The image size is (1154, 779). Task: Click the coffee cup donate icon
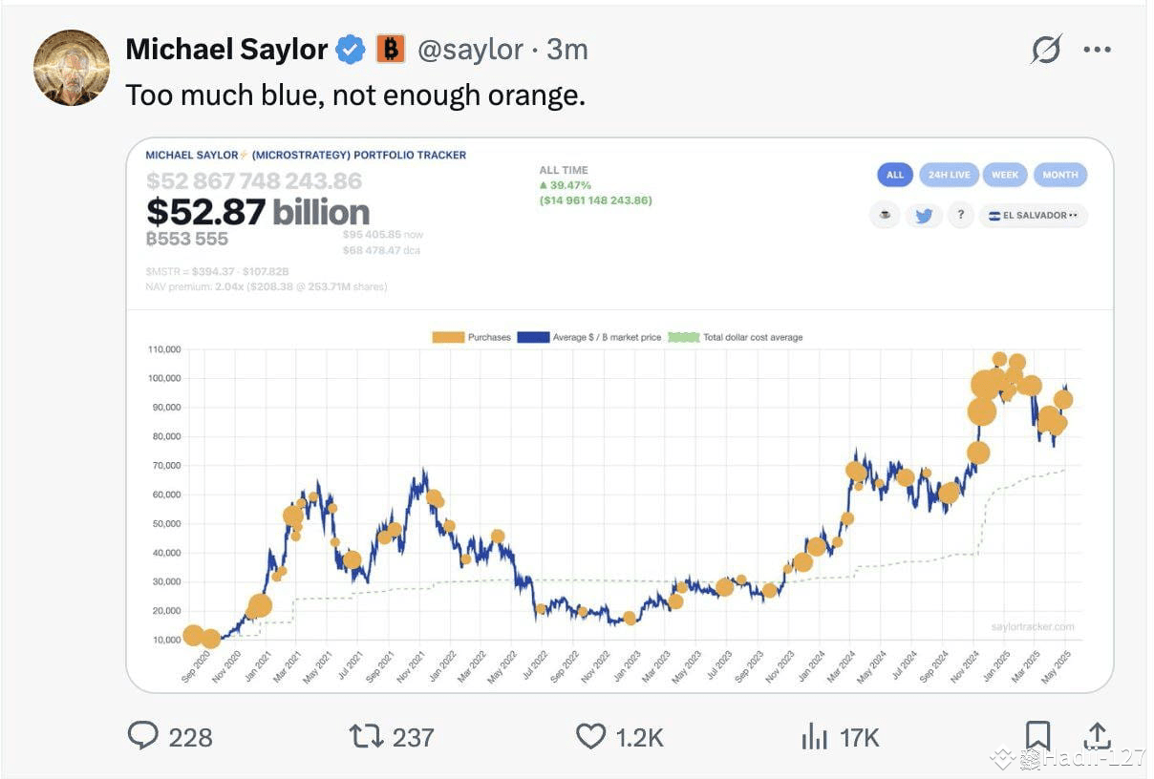885,216
